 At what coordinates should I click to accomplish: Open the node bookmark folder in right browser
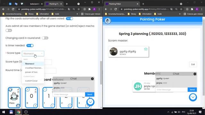[158, 14]
